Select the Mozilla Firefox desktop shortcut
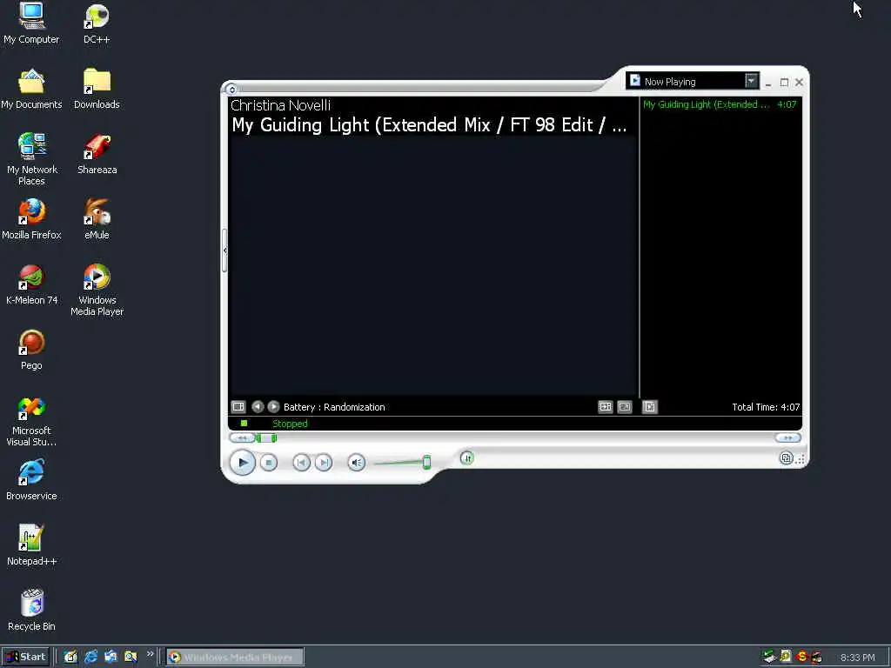Viewport: 891px width, 668px height. click(x=31, y=219)
